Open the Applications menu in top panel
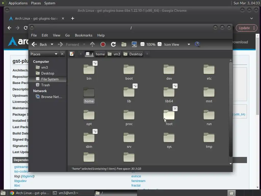The height and width of the screenshot is (196, 261). point(18,3)
